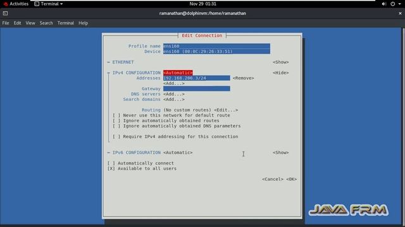Open the IPv4 Automatic method dropdown
Screen dimensions: 405x227
pyautogui.click(x=178, y=73)
